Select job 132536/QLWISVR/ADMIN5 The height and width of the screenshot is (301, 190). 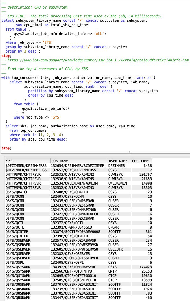73,179
